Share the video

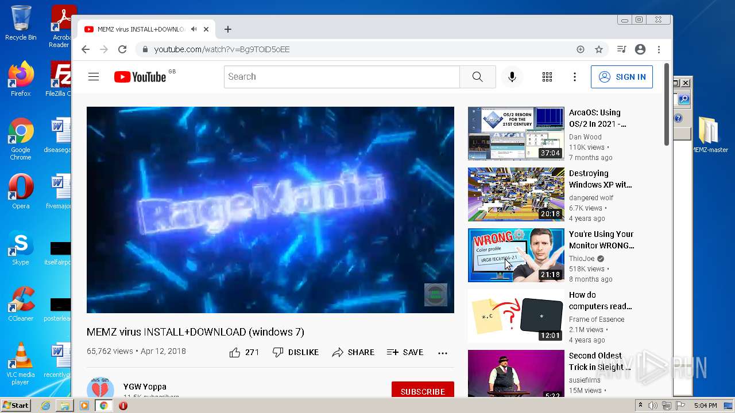pyautogui.click(x=353, y=352)
